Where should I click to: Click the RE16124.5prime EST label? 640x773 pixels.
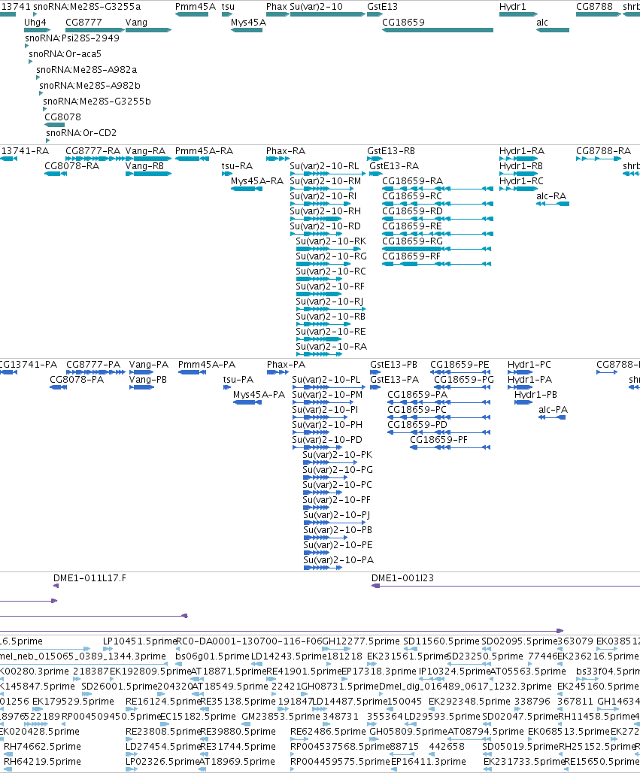tap(163, 701)
